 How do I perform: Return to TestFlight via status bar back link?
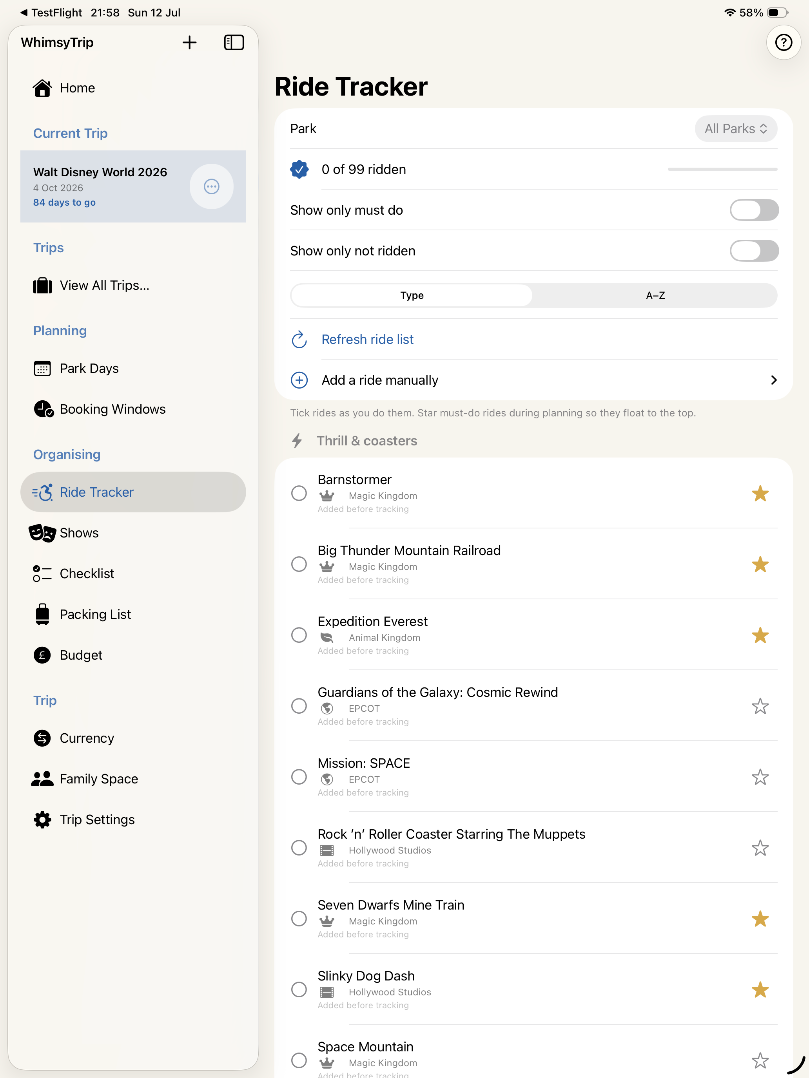[51, 13]
